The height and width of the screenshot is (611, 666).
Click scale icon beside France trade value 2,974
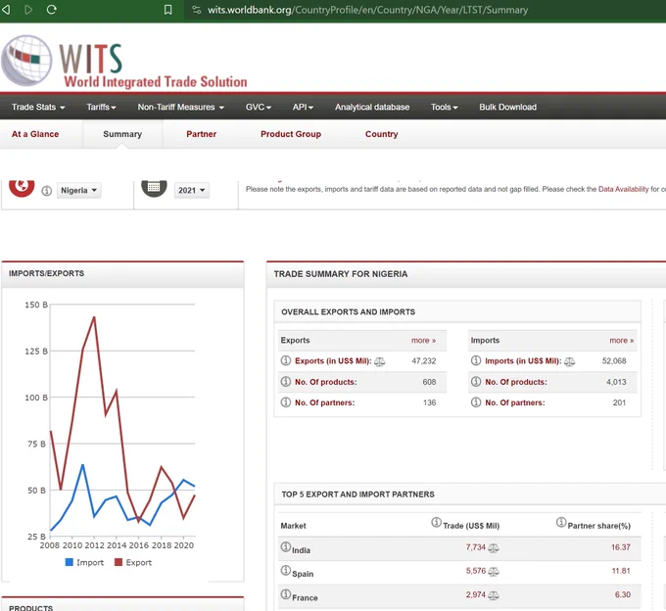click(x=493, y=595)
